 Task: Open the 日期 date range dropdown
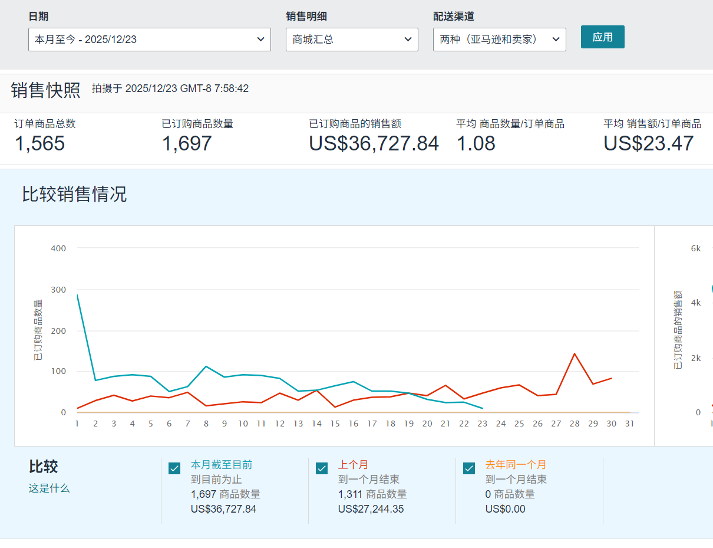point(149,40)
